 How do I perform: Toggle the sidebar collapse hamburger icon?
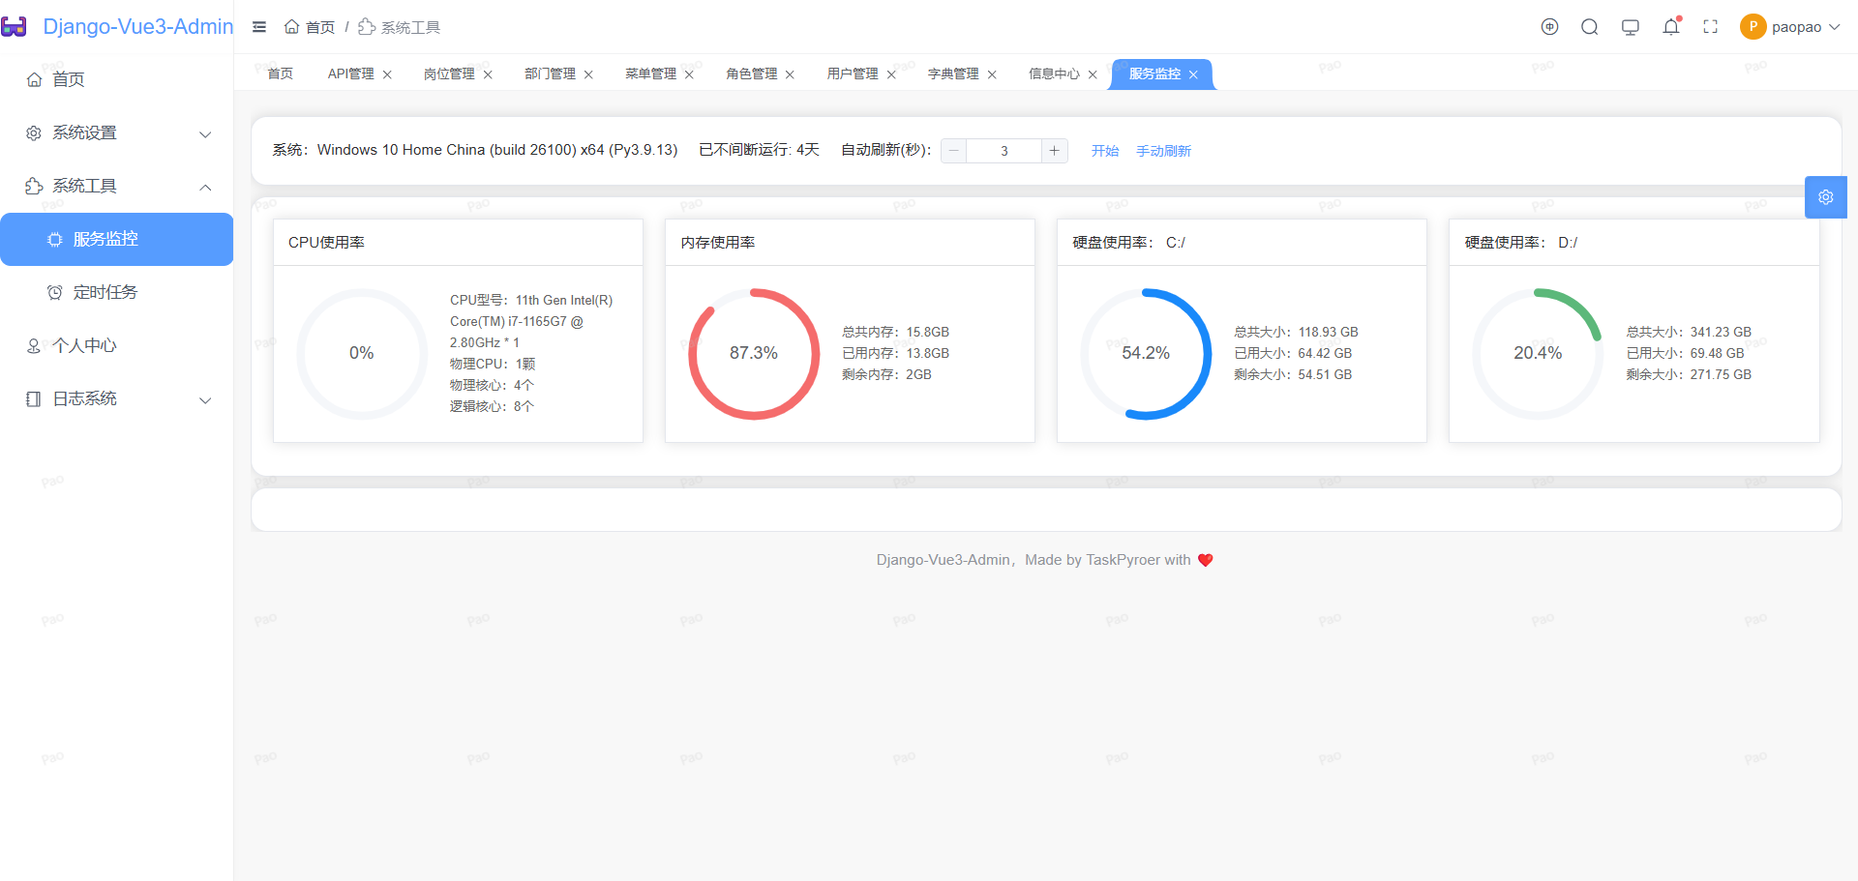(259, 27)
